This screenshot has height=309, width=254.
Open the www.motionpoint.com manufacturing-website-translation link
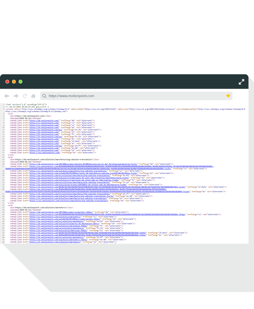(69, 201)
